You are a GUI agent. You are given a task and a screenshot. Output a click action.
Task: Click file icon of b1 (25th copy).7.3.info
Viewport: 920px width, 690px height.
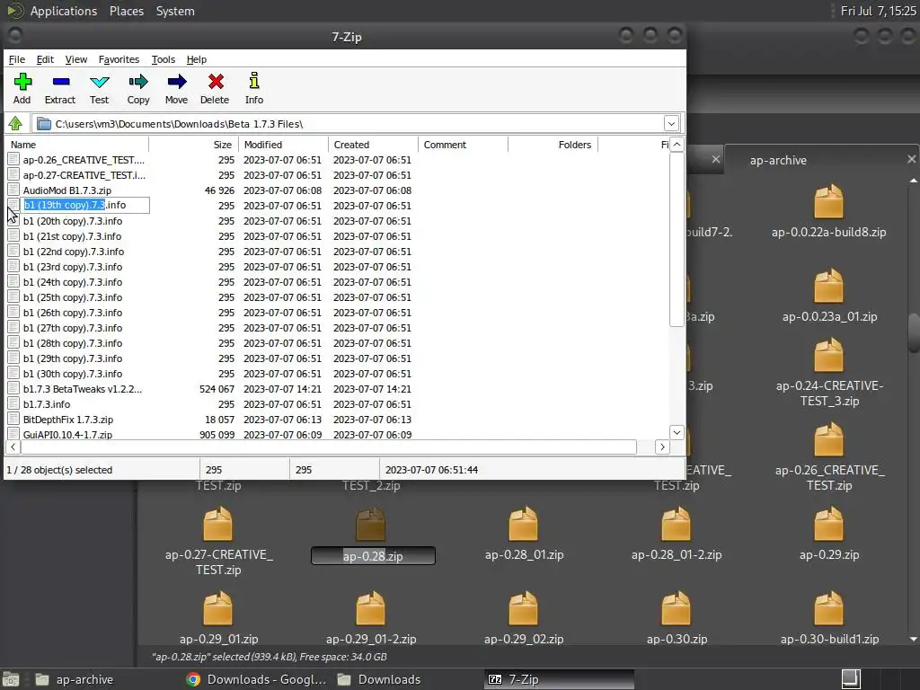tap(13, 297)
